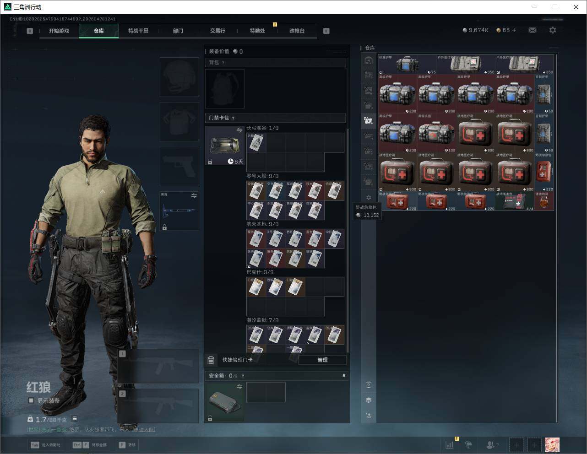Screen dimensions: 587x454
Task: Select the keycard case thumbnail
Action: 225,146
